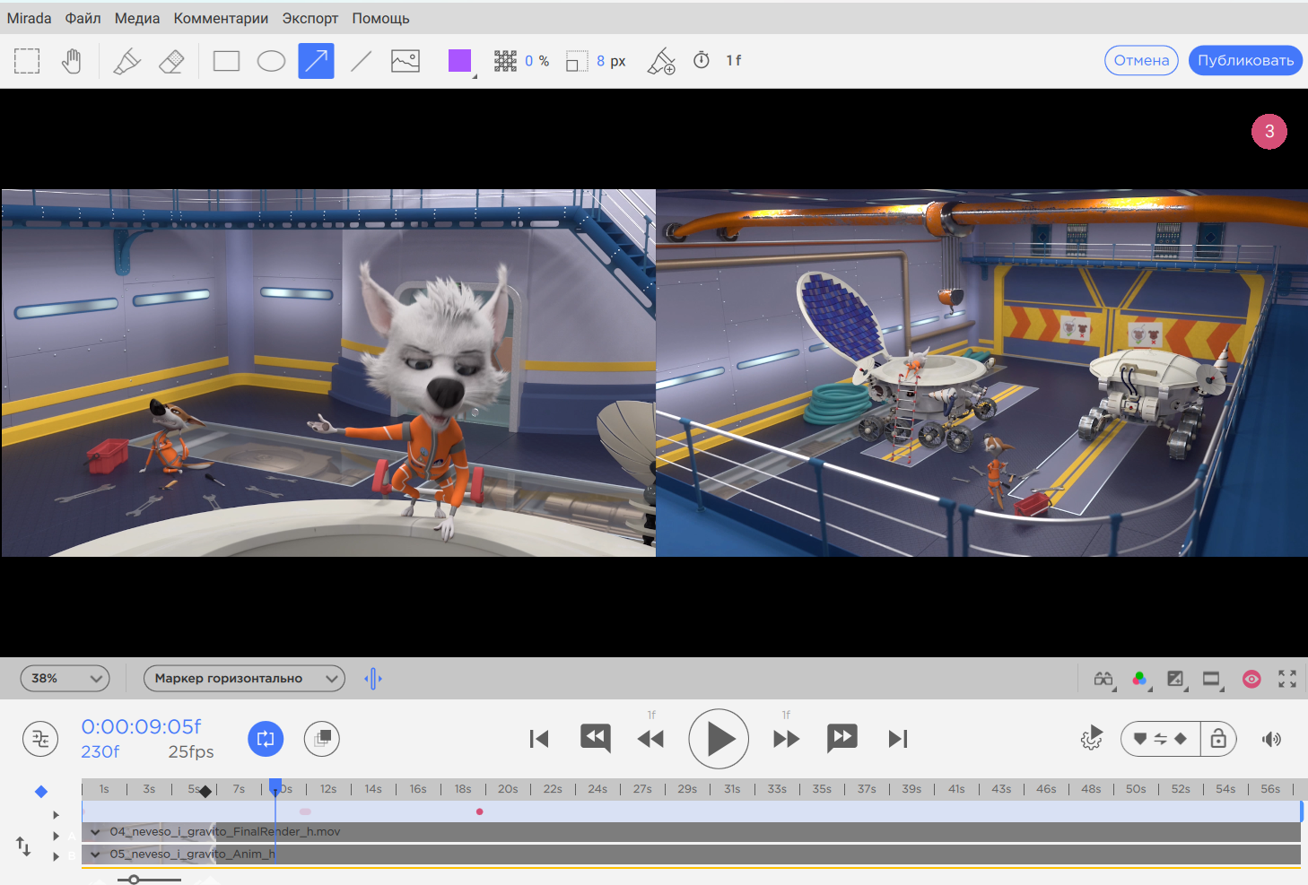This screenshot has height=885, width=1308.
Task: Open the stereo 3D glasses options
Action: [1103, 679]
